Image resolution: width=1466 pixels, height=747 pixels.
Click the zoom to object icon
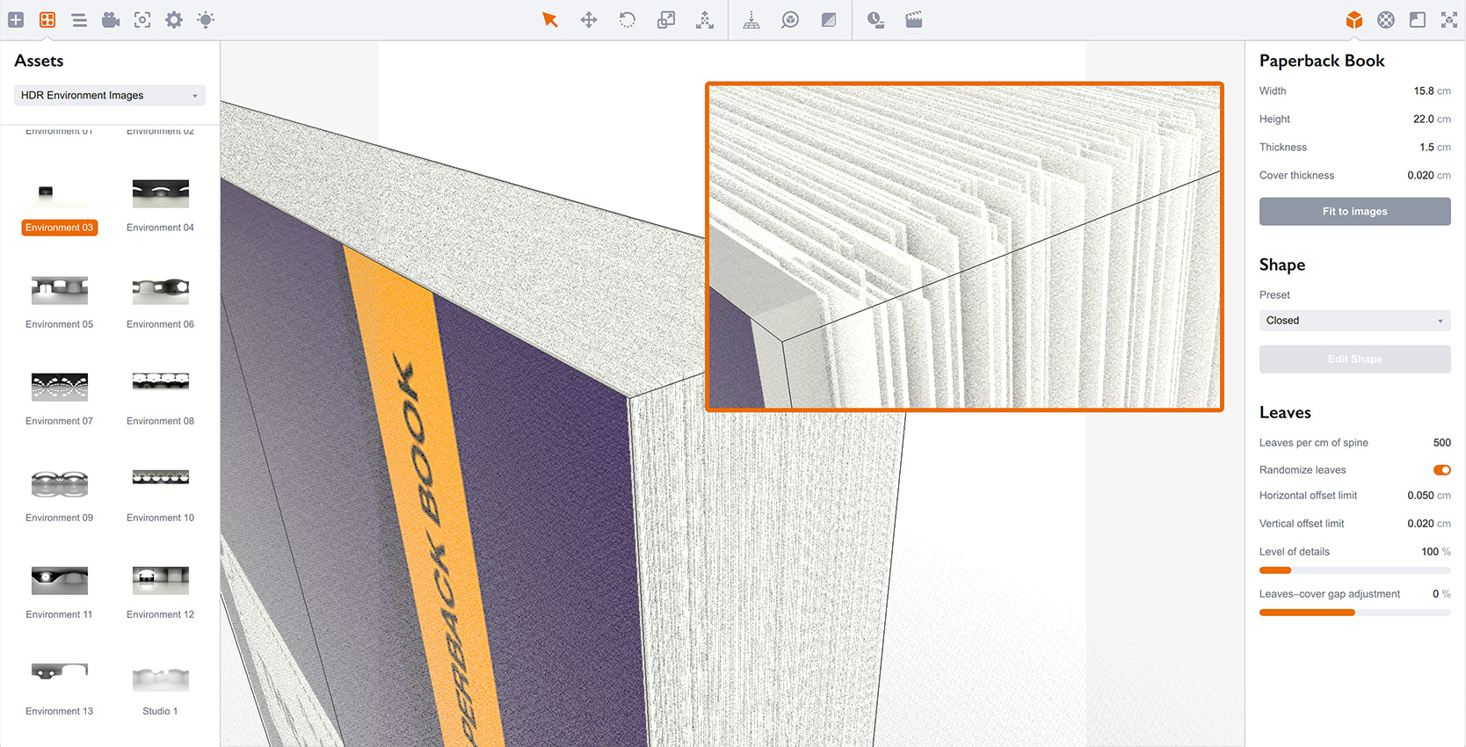tap(790, 19)
